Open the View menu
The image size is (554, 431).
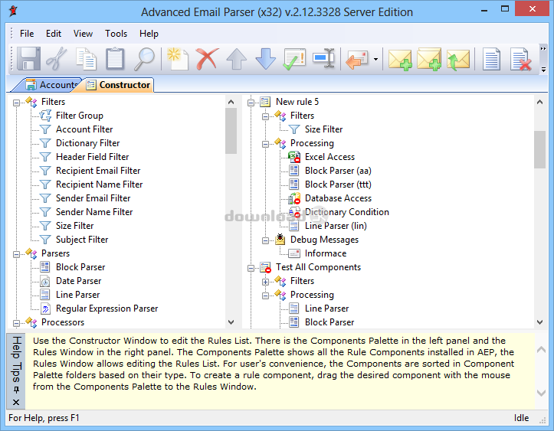83,34
